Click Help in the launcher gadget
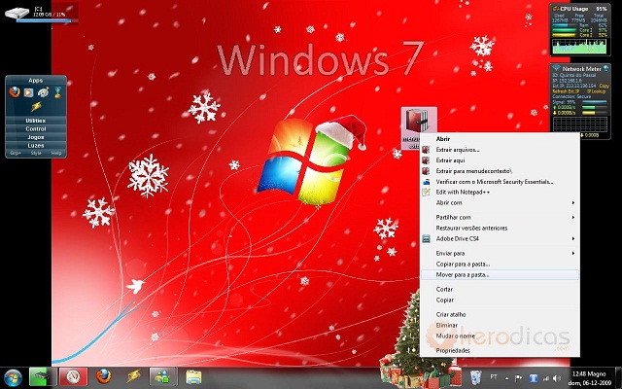 pos(56,154)
